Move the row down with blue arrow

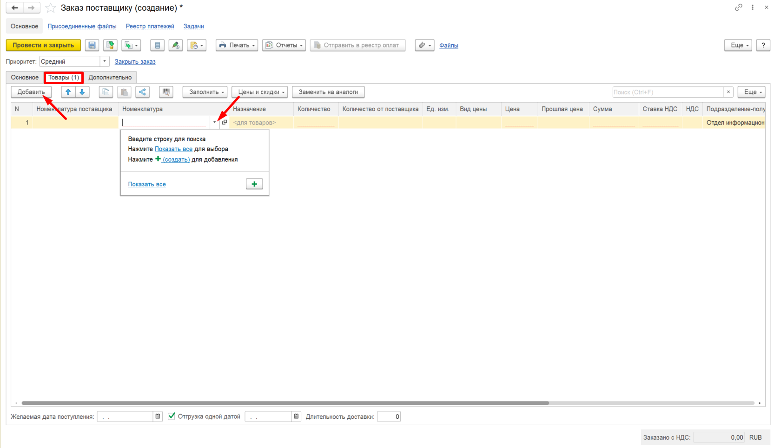point(82,92)
